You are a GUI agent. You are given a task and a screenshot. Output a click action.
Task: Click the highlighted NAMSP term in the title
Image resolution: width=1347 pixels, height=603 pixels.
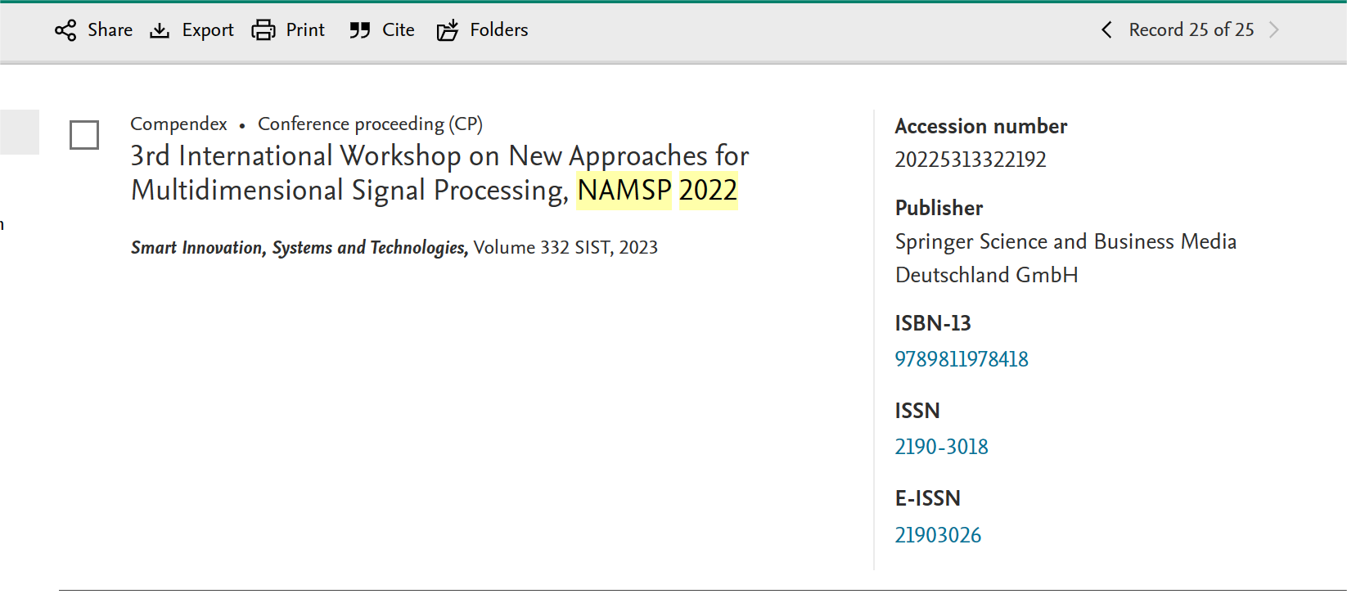pos(624,191)
